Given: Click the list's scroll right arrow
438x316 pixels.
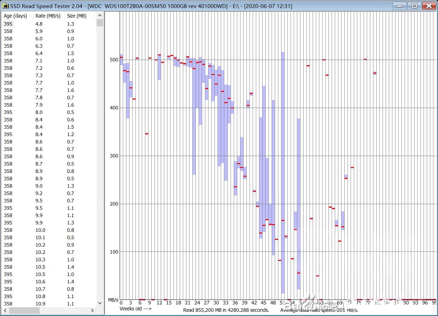Looking at the screenshot, I should point(93,310).
